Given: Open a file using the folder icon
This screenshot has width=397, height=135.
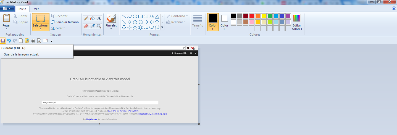Looking at the screenshot, I should pyautogui.click(x=27, y=41).
